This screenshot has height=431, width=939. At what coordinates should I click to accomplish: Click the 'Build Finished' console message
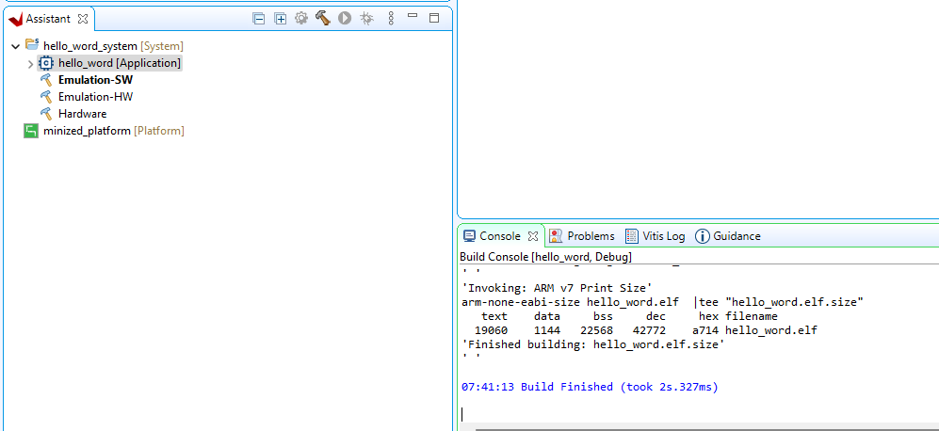click(590, 387)
